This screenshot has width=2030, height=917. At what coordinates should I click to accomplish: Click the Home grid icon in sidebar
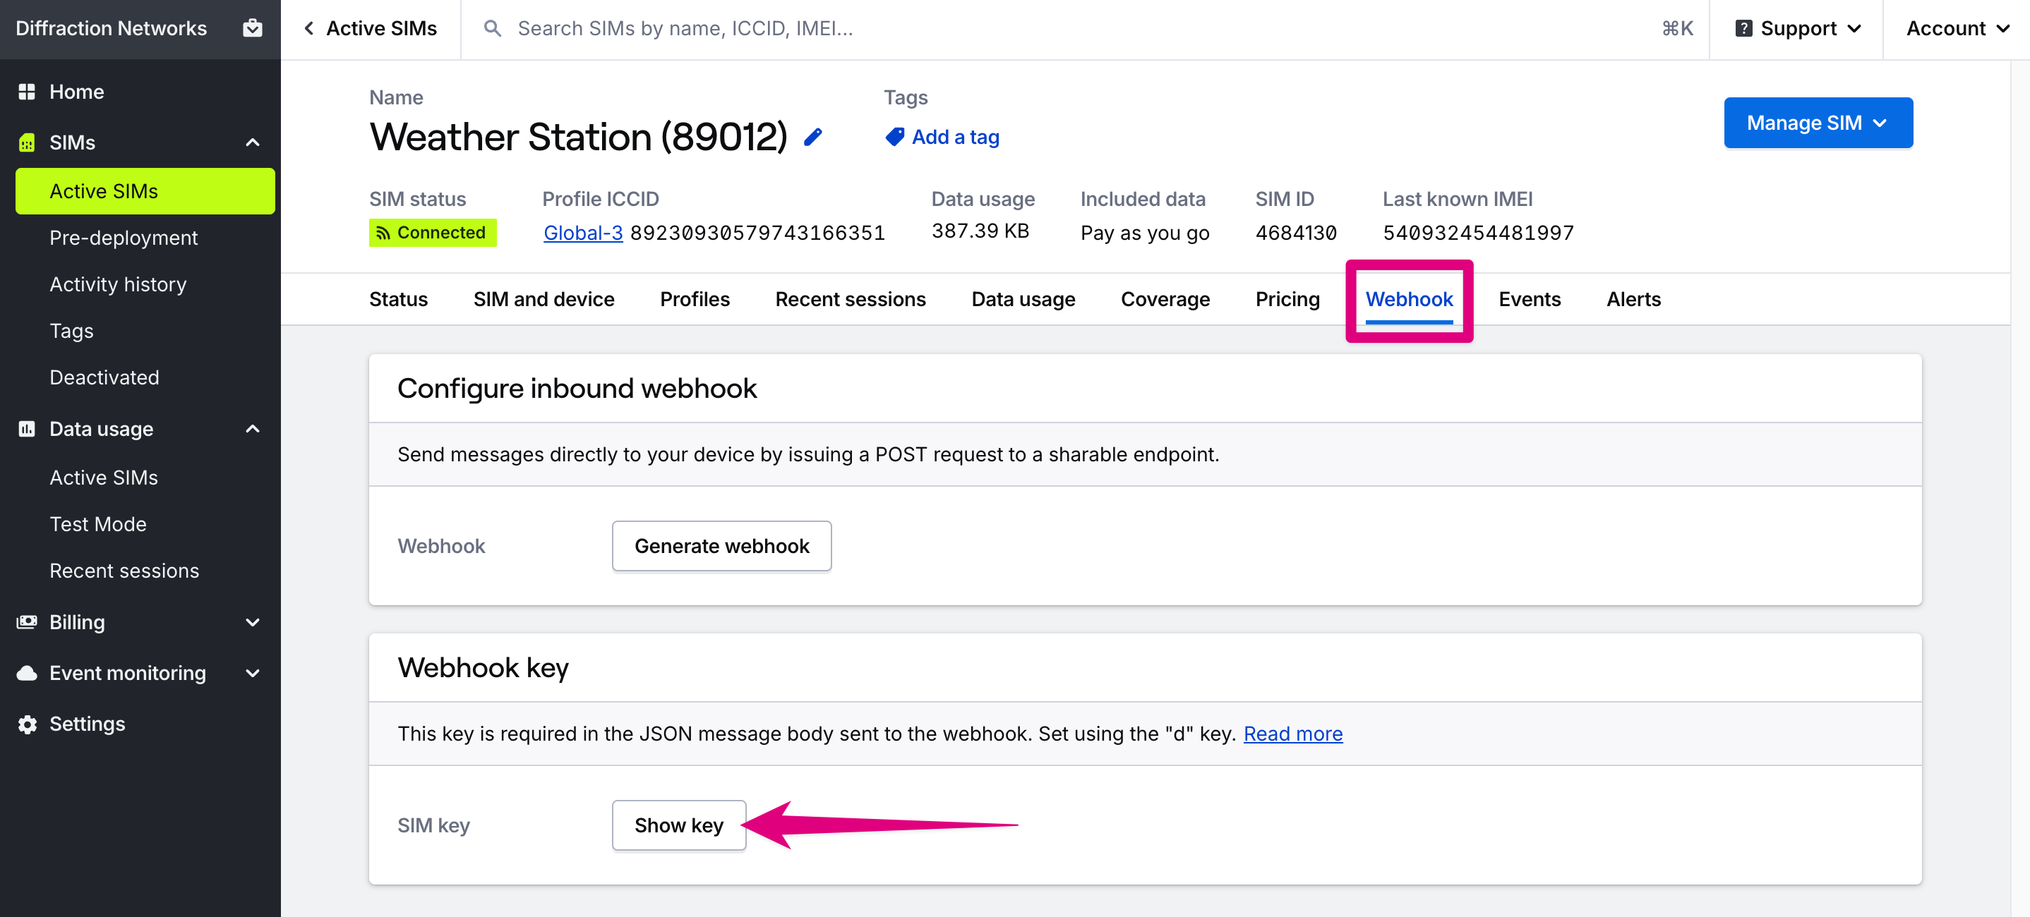(27, 92)
